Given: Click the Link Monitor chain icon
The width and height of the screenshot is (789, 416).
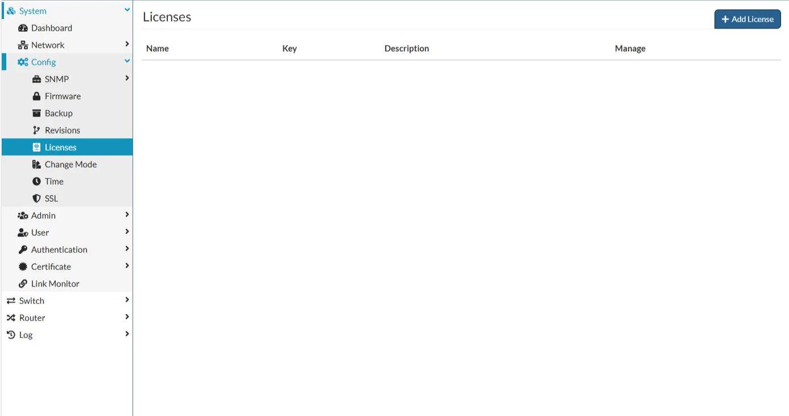Looking at the screenshot, I should 23,284.
